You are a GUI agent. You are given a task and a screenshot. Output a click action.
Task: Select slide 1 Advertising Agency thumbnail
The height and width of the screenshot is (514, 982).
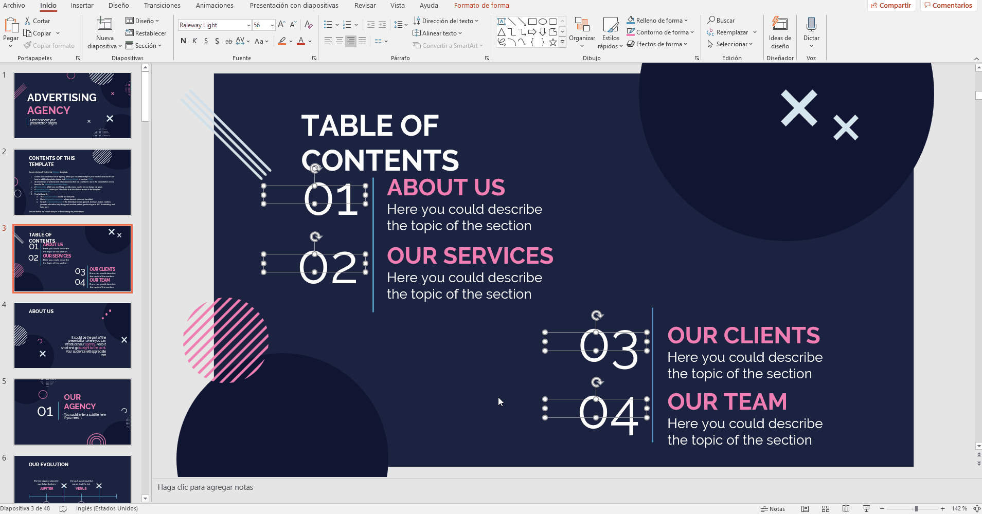(x=73, y=105)
